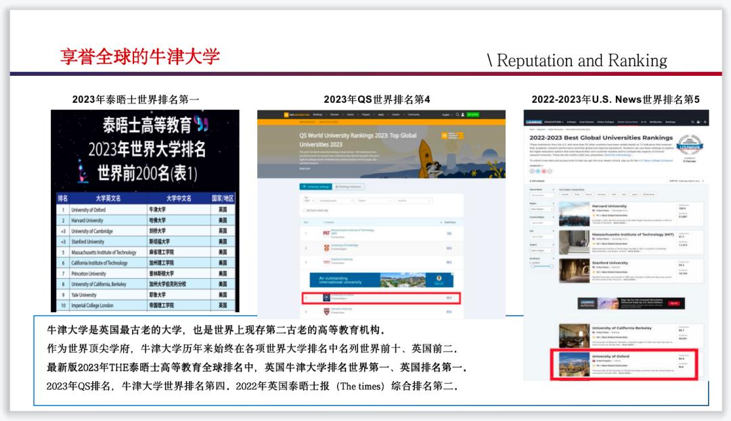
Task: Open the Subject filter dropdown in the U.S. News sidebar
Action: (x=541, y=250)
